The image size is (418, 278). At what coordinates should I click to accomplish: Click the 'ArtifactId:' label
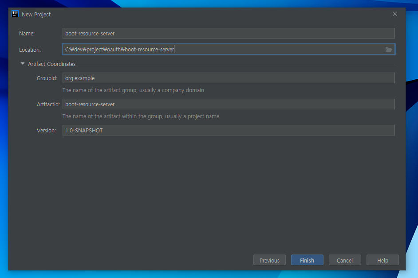48,104
